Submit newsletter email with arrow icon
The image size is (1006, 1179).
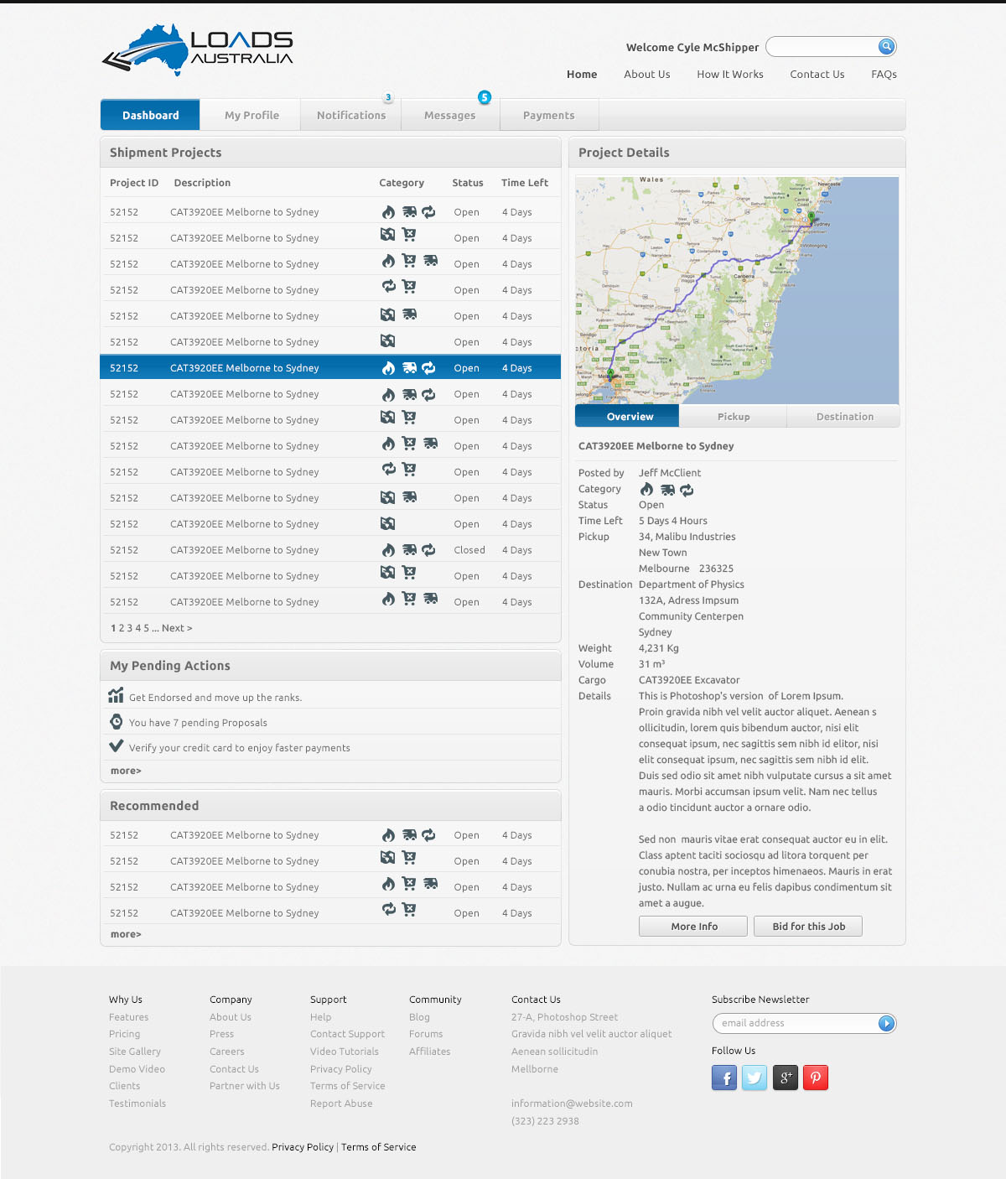point(886,1023)
